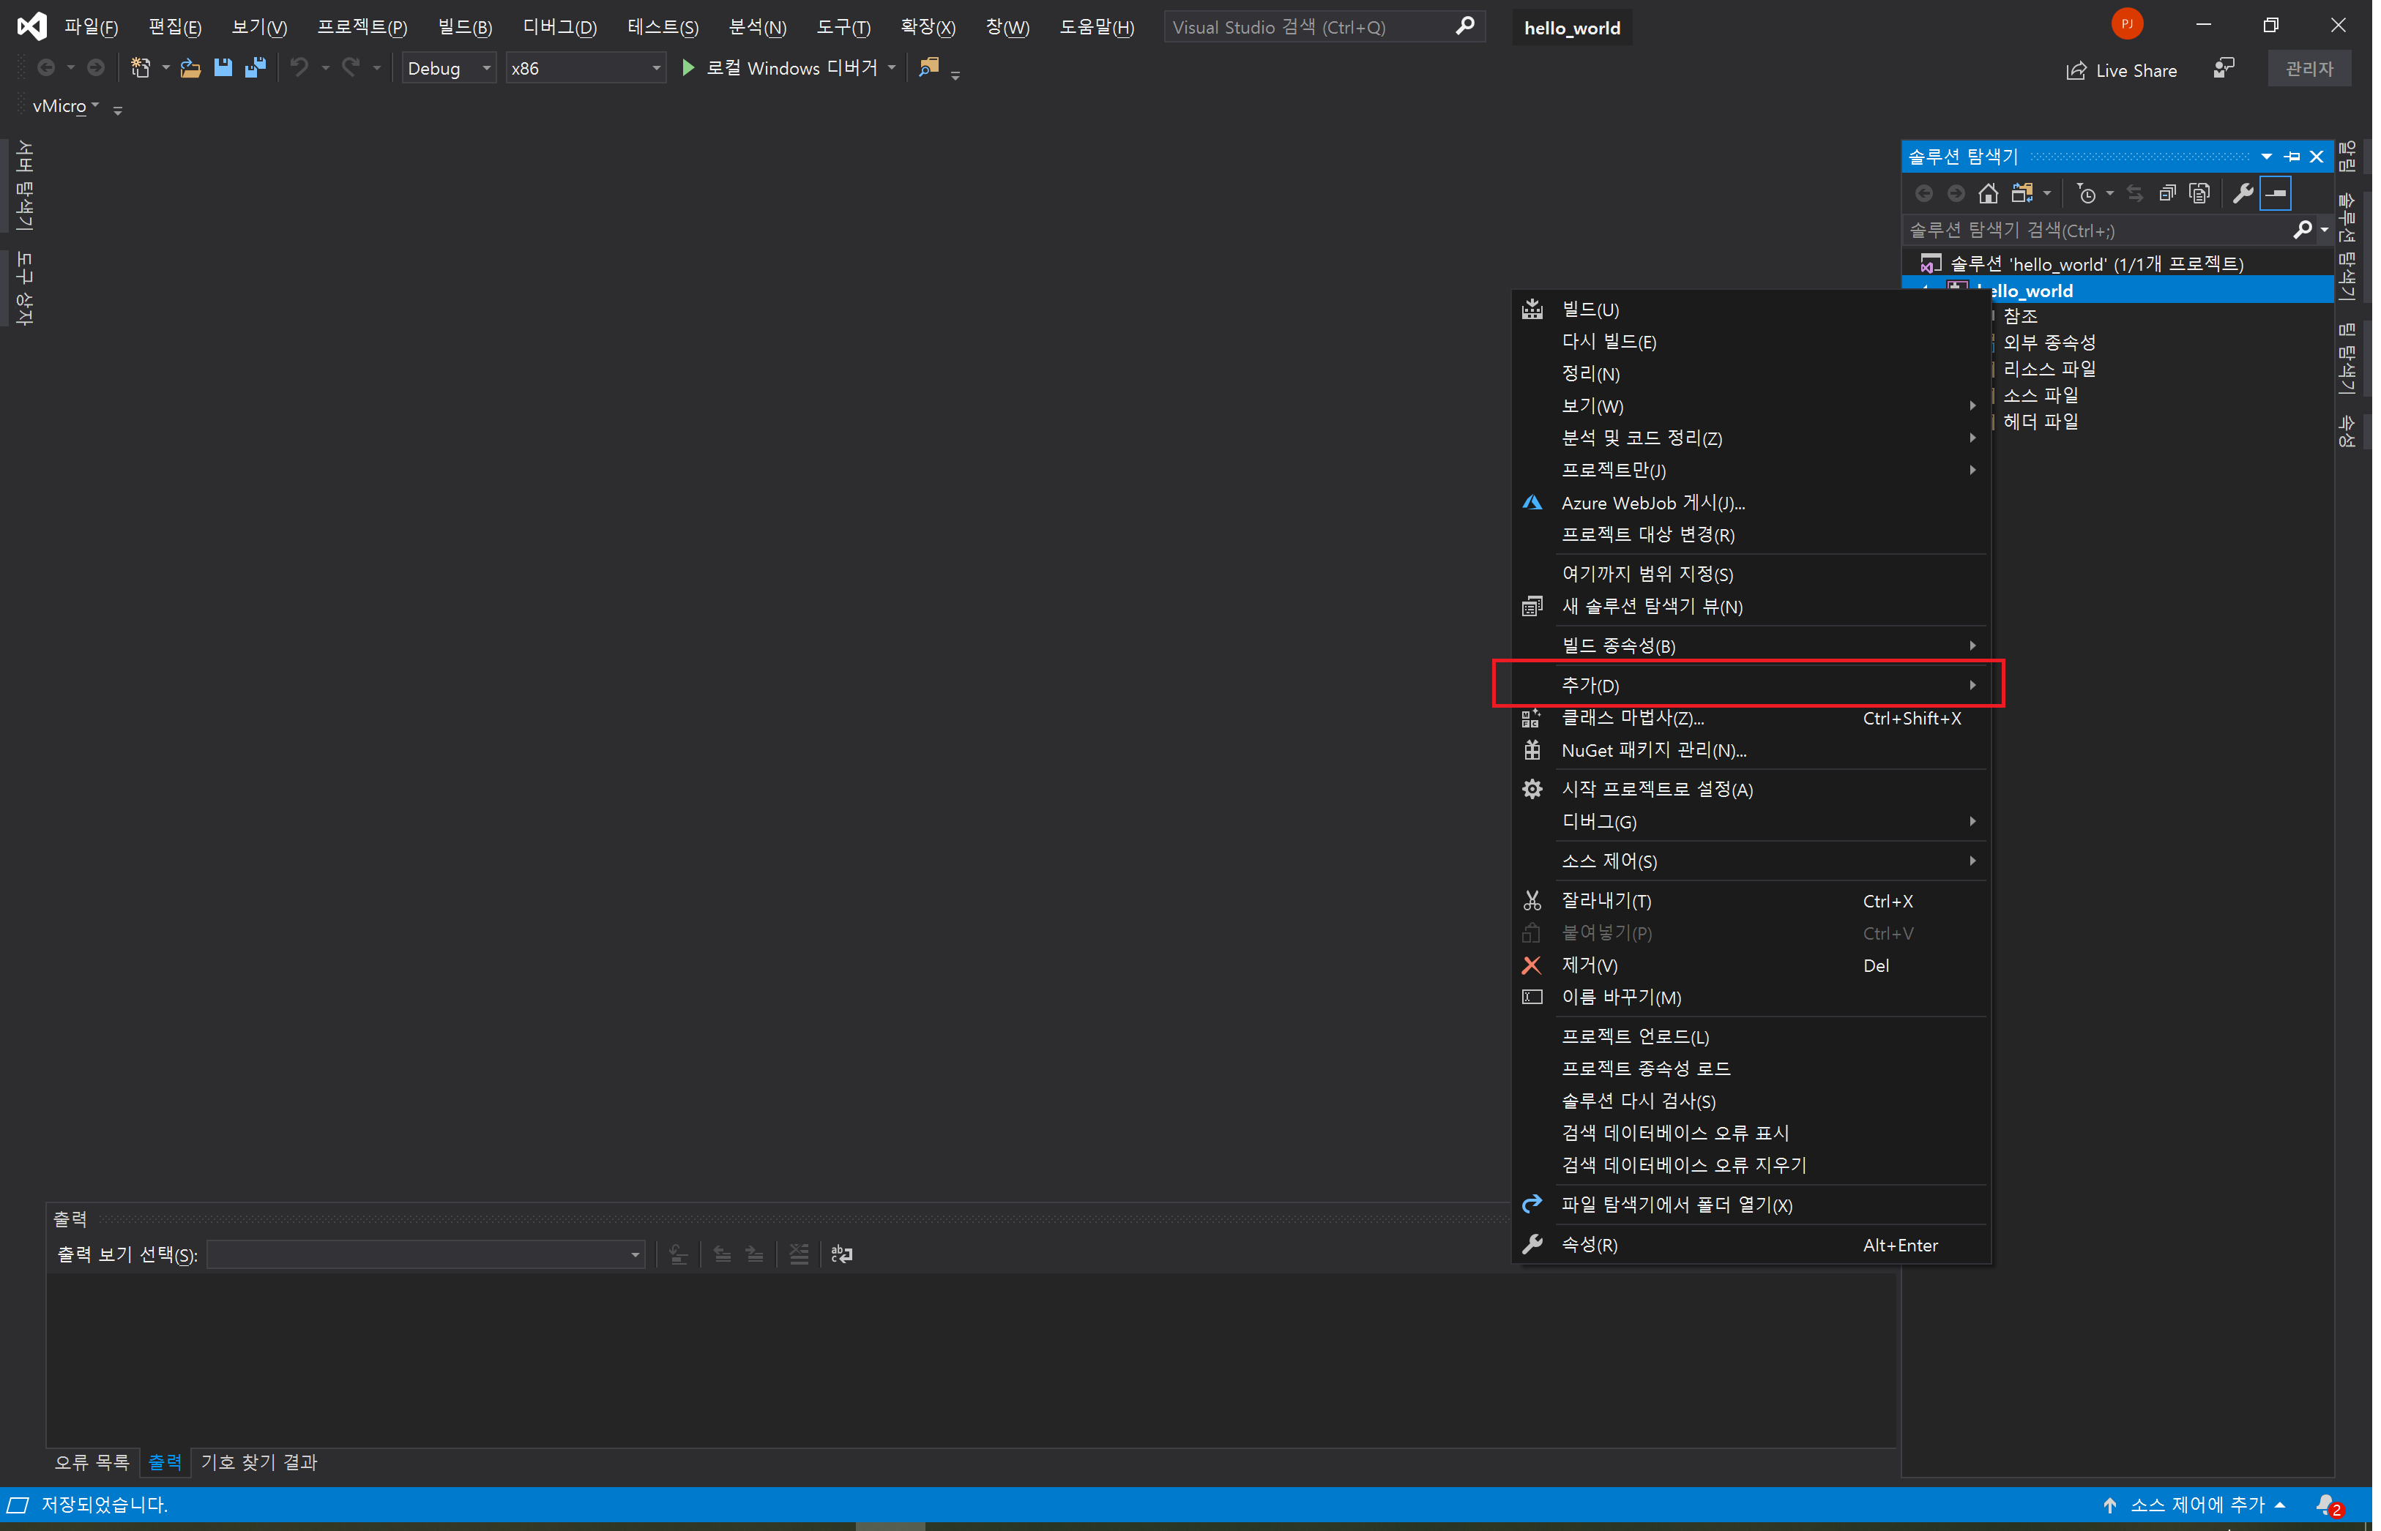The height and width of the screenshot is (1531, 2381).
Task: Open the output view selection combo box
Action: click(425, 1254)
